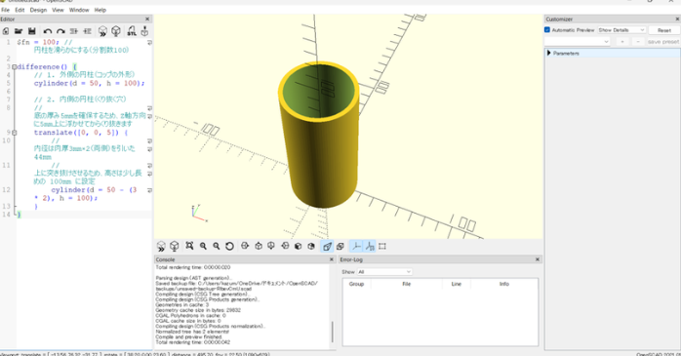
Task: Run Render from the editor toolbar
Action: pos(116,31)
